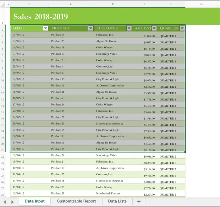Click cell Product 9

point(57,136)
